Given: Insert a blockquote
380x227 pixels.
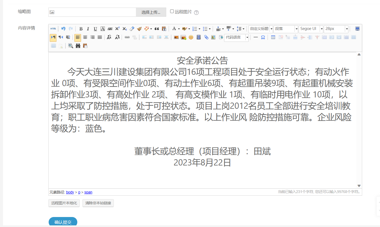Looking at the screenshot, I should point(157,29).
